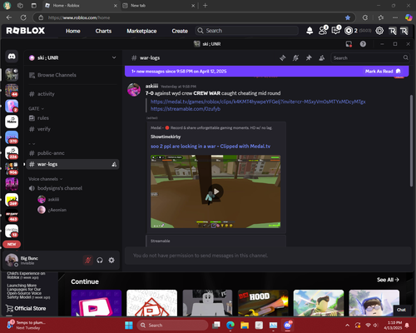Screen dimensions: 416x333
Task: Open Roblox Chat panel
Action: [x=401, y=310]
